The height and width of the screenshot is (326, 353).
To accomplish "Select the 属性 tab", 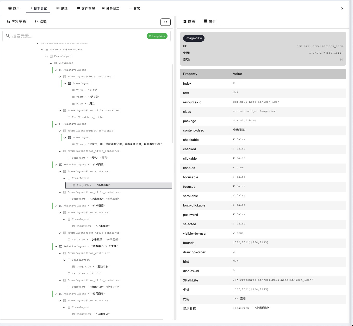I will 210,22.
